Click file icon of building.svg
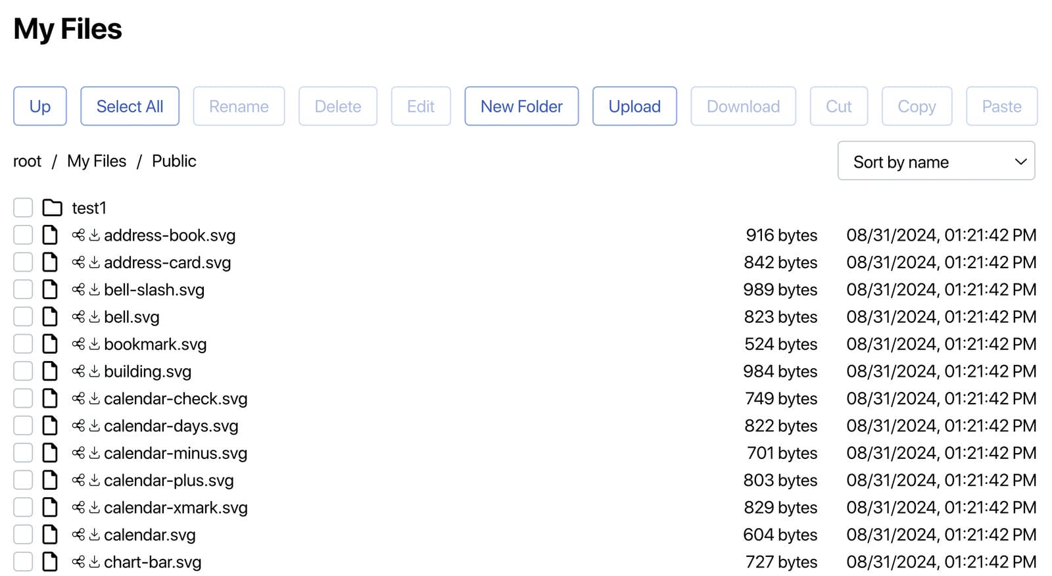 click(50, 372)
